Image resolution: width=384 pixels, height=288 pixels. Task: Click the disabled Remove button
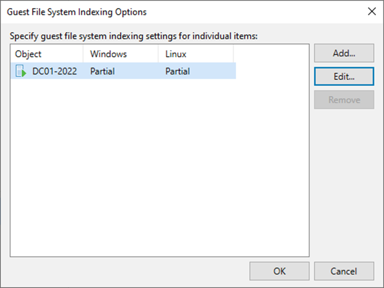click(x=344, y=100)
